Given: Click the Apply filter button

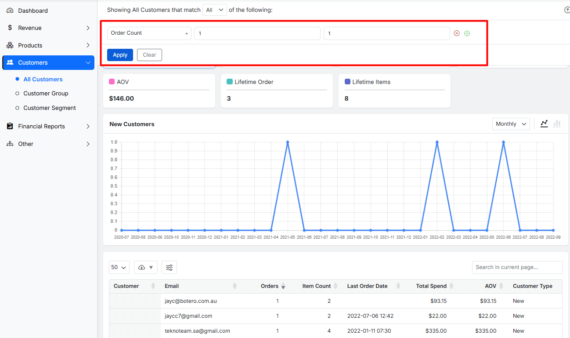Looking at the screenshot, I should pyautogui.click(x=120, y=55).
